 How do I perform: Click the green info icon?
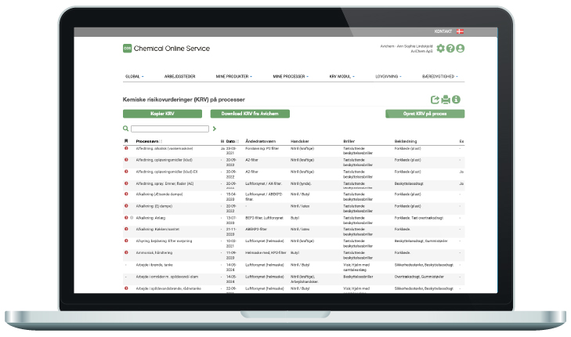point(455,100)
